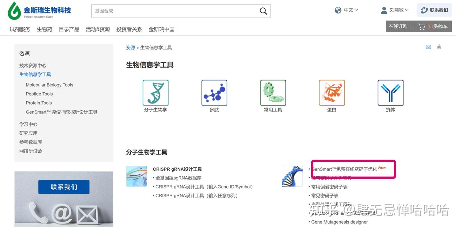Select 参考数据库 in sidebar
This screenshot has height=229, width=461.
point(30,142)
